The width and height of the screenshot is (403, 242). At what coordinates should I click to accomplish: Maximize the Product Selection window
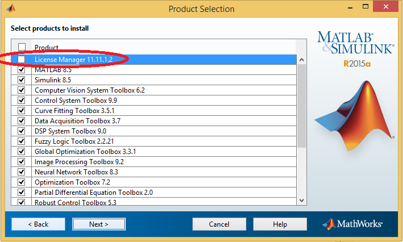366,7
